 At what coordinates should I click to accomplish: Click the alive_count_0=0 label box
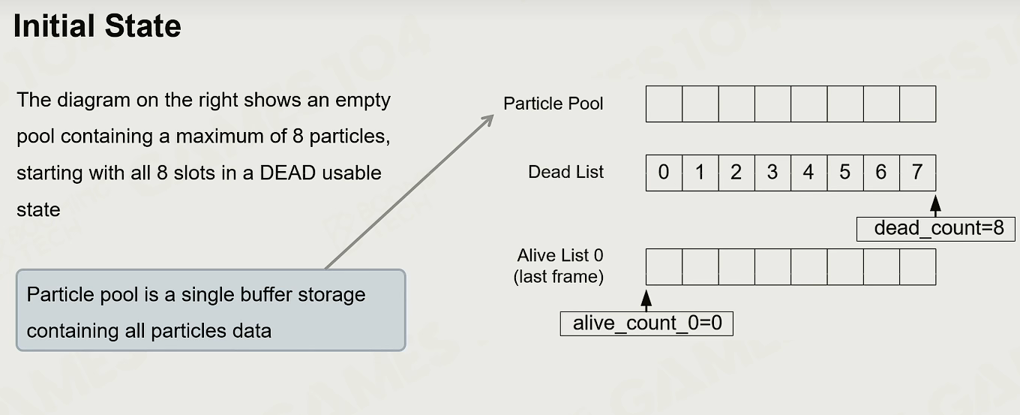tap(646, 323)
